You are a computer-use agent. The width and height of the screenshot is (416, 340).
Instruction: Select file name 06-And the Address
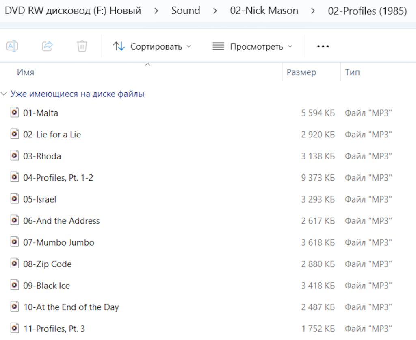coord(61,221)
